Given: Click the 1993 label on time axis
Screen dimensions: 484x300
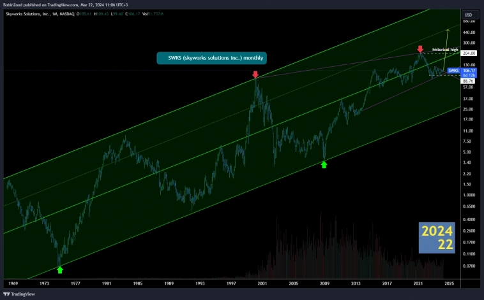Looking at the screenshot, I should [200, 283].
